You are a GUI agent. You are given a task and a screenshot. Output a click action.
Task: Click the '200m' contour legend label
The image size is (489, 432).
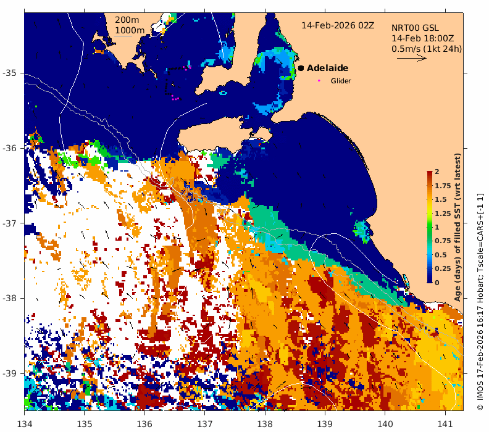[x=127, y=20]
